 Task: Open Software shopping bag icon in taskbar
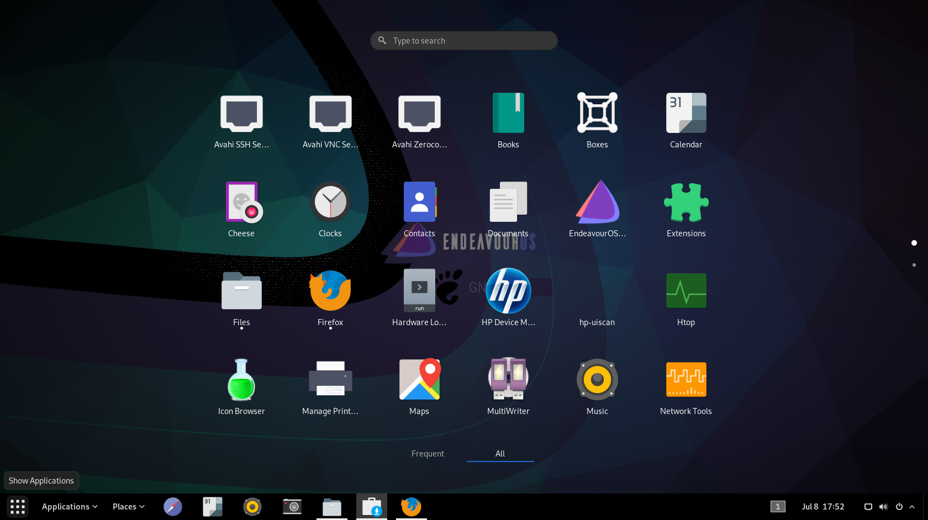tap(372, 507)
